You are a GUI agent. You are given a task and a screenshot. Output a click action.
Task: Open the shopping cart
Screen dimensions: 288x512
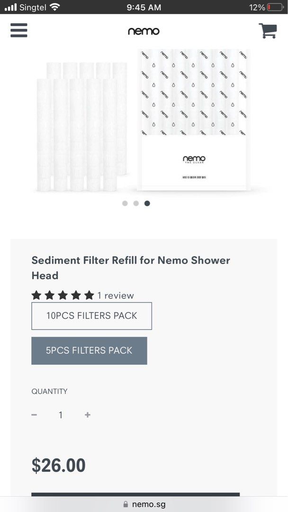pos(268,30)
